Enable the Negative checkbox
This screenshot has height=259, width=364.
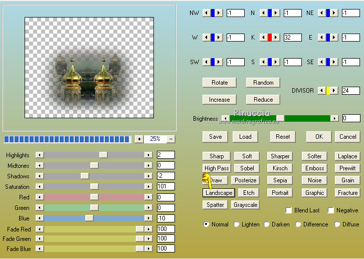click(330, 210)
